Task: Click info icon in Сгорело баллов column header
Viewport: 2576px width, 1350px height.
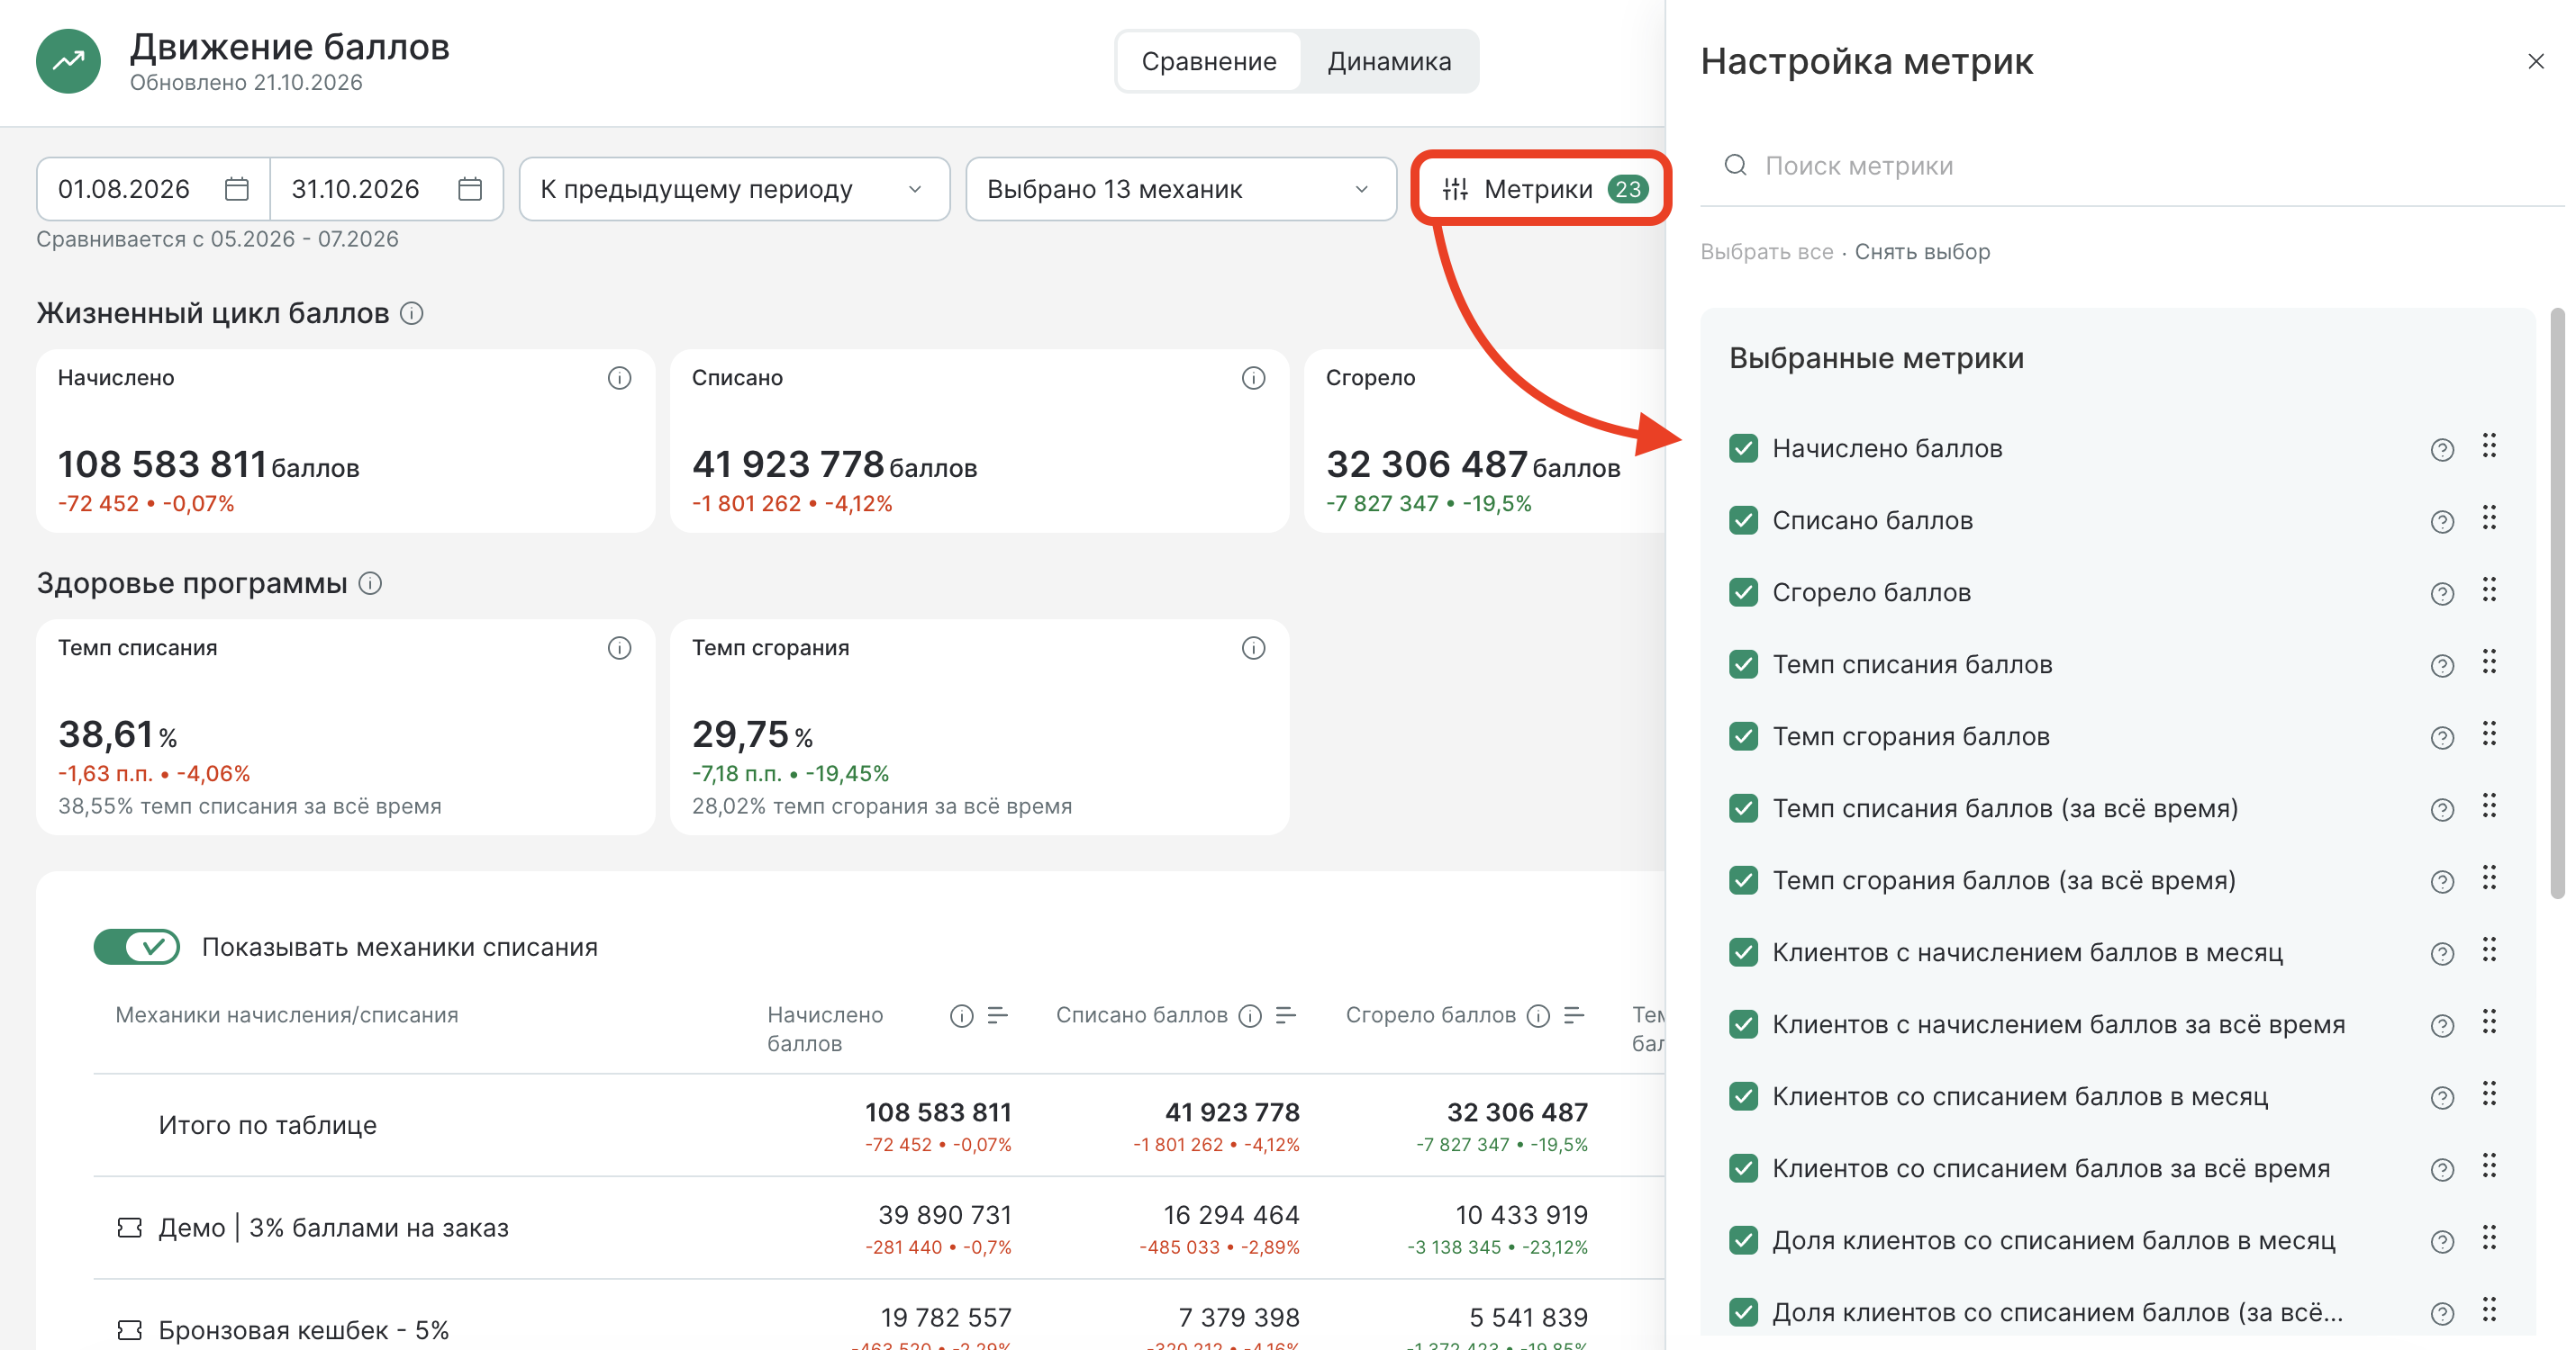Action: 1539,1016
